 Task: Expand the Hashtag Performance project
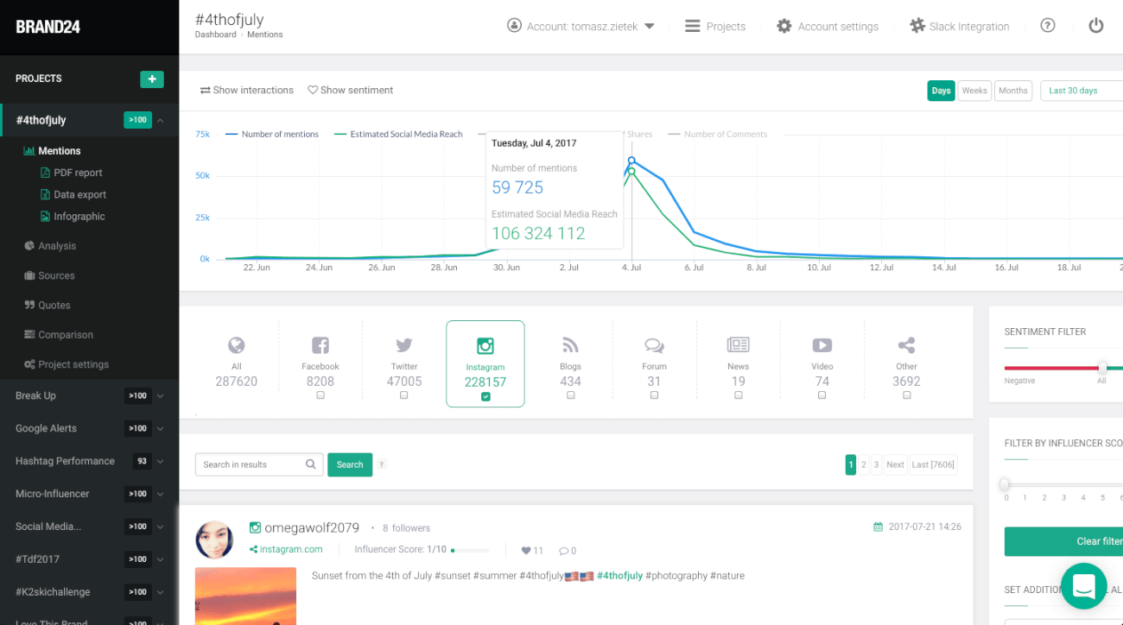point(161,462)
